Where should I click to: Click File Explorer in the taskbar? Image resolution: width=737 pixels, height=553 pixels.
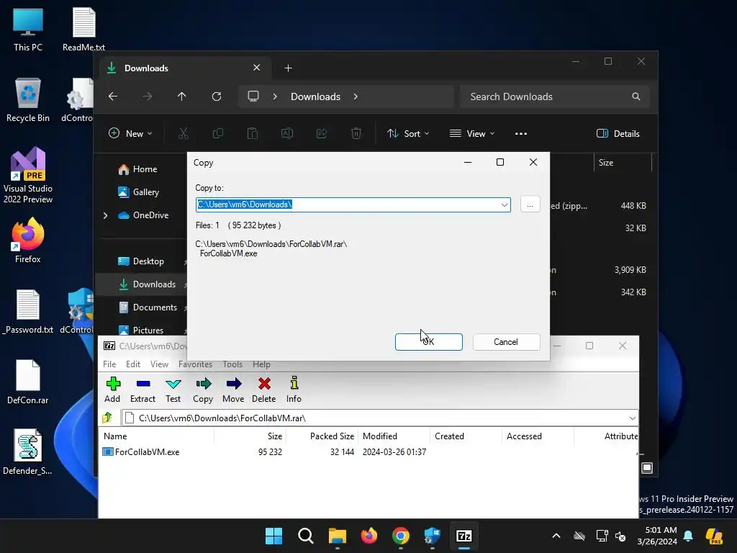[338, 536]
